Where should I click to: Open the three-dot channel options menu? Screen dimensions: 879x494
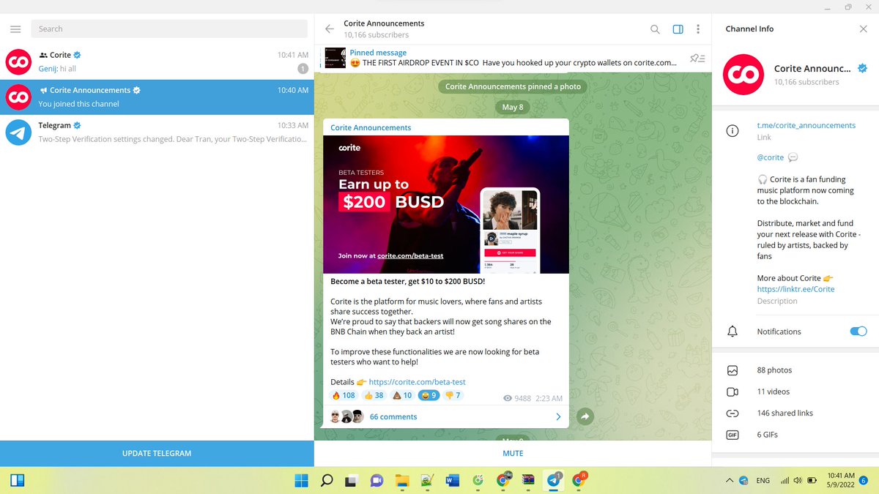point(698,29)
